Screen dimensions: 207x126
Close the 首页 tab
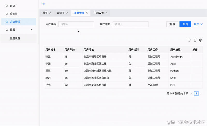pyautogui.click(x=50, y=13)
